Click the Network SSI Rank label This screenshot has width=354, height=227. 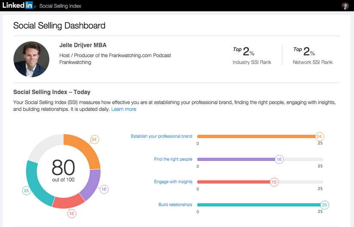(x=312, y=62)
